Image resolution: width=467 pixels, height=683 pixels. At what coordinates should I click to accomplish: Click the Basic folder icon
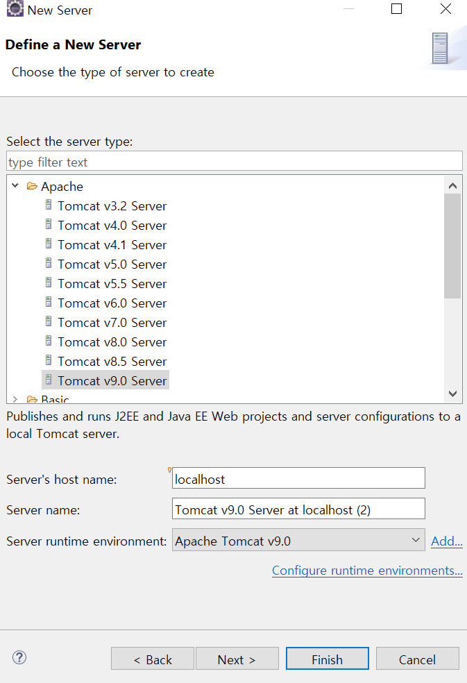point(32,399)
